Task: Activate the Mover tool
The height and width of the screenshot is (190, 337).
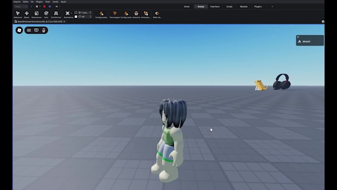Action: (x=27, y=14)
